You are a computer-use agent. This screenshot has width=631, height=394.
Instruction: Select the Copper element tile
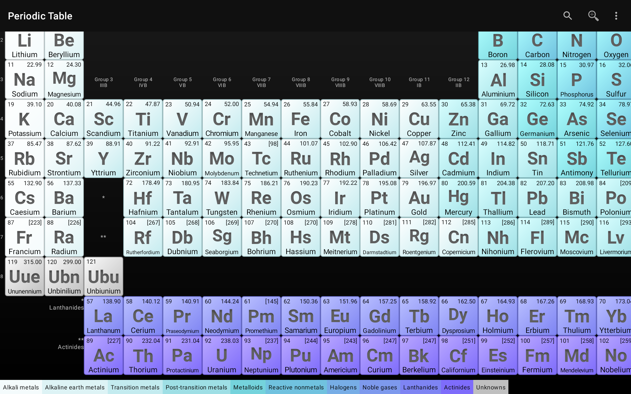coord(419,119)
